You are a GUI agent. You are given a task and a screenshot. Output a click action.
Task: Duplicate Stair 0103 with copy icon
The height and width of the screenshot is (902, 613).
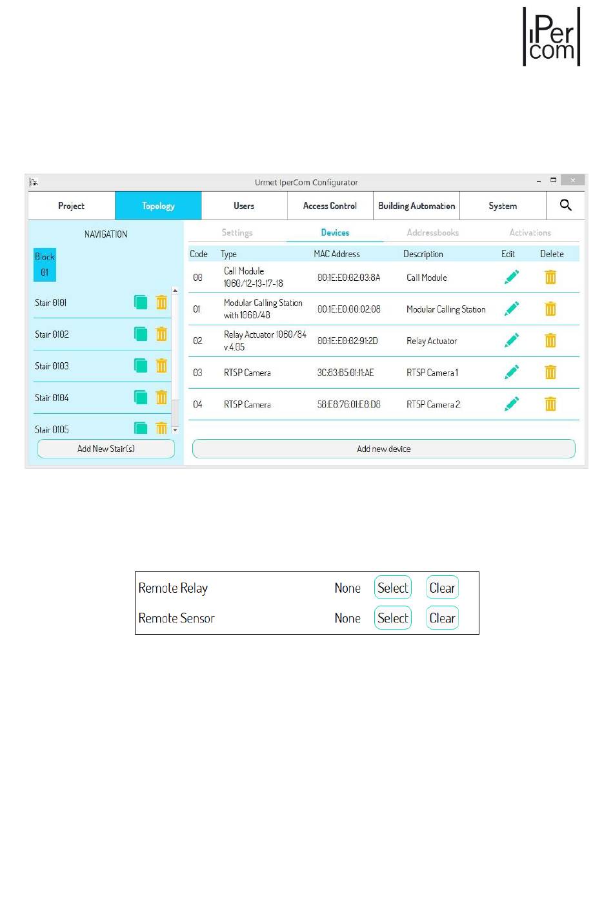[x=141, y=365]
